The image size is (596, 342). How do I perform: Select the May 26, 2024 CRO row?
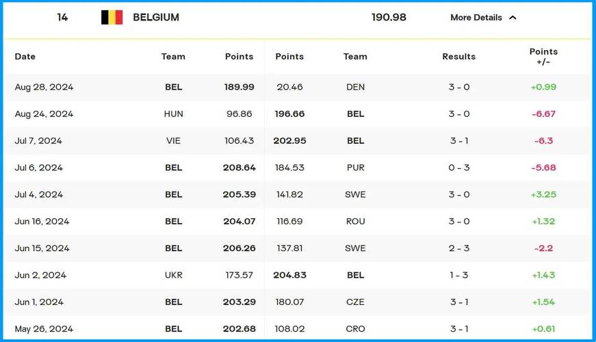[298, 329]
